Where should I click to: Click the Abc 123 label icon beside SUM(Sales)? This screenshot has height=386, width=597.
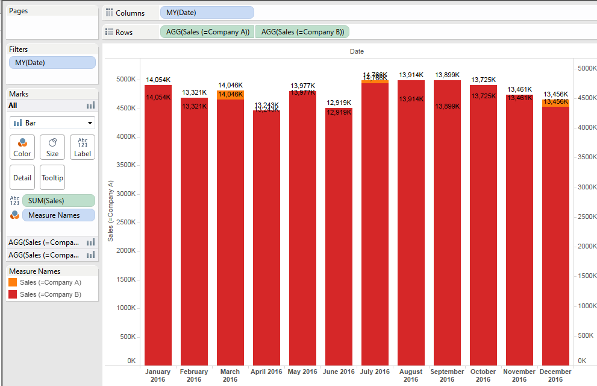click(x=14, y=201)
